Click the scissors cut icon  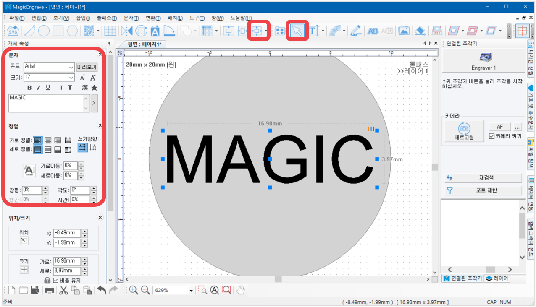tap(64, 290)
